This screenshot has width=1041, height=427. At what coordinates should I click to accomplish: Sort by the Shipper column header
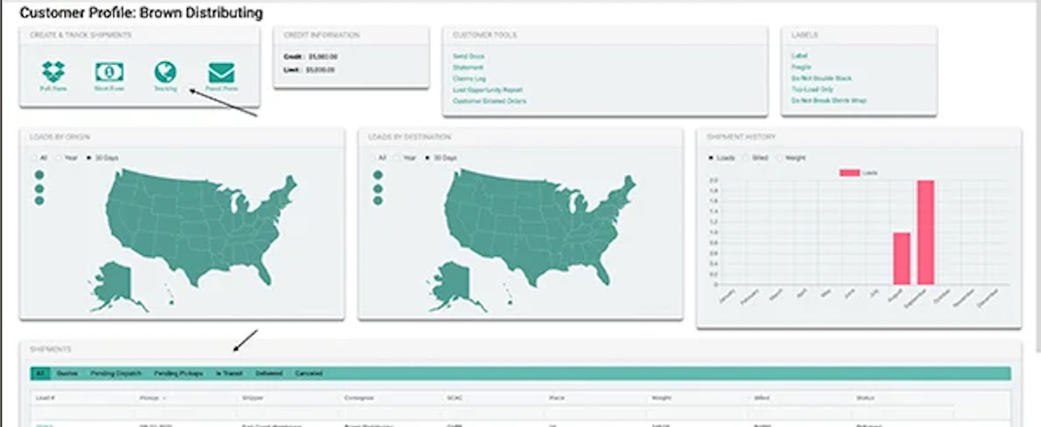click(252, 398)
